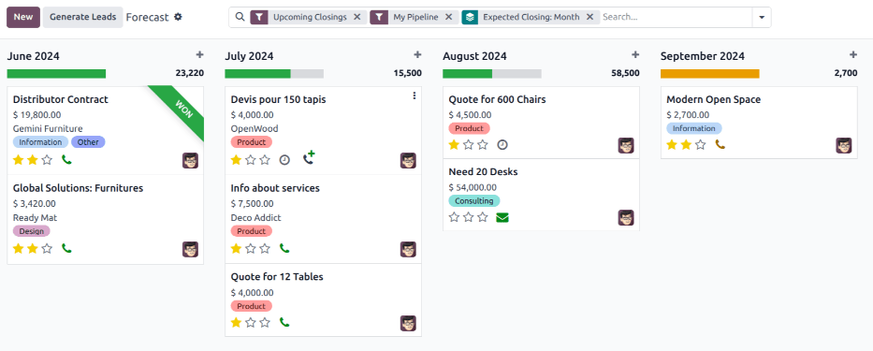
Task: Add a lead in August 2024 column
Action: 635,54
